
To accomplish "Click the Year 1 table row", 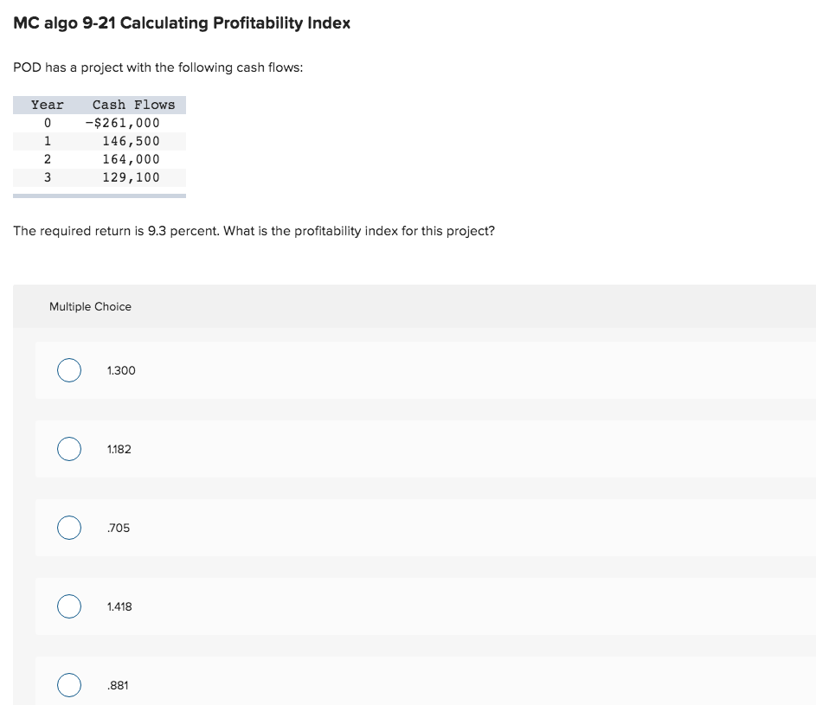I will pyautogui.click(x=100, y=141).
